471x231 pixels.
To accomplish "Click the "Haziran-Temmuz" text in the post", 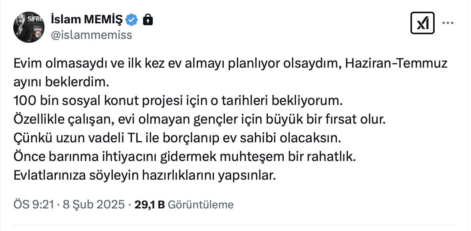I will (x=396, y=64).
